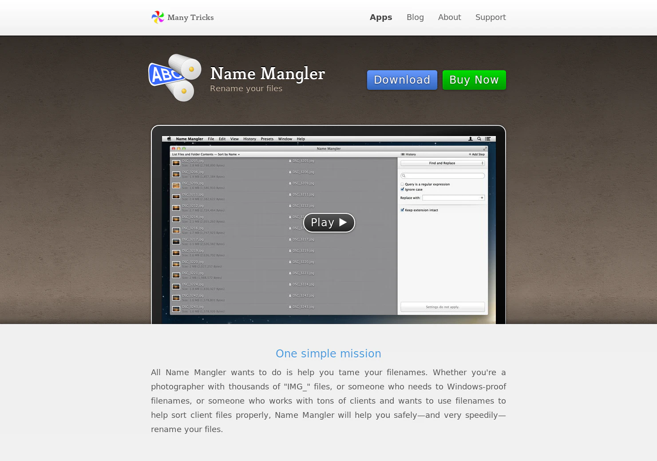This screenshot has width=657, height=461.
Task: Click the Many Tricks brand name text
Action: (x=190, y=17)
